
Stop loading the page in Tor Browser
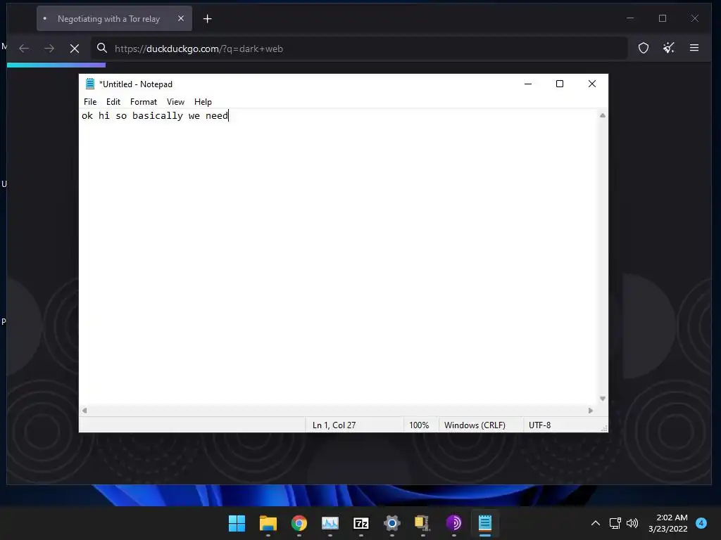75,49
